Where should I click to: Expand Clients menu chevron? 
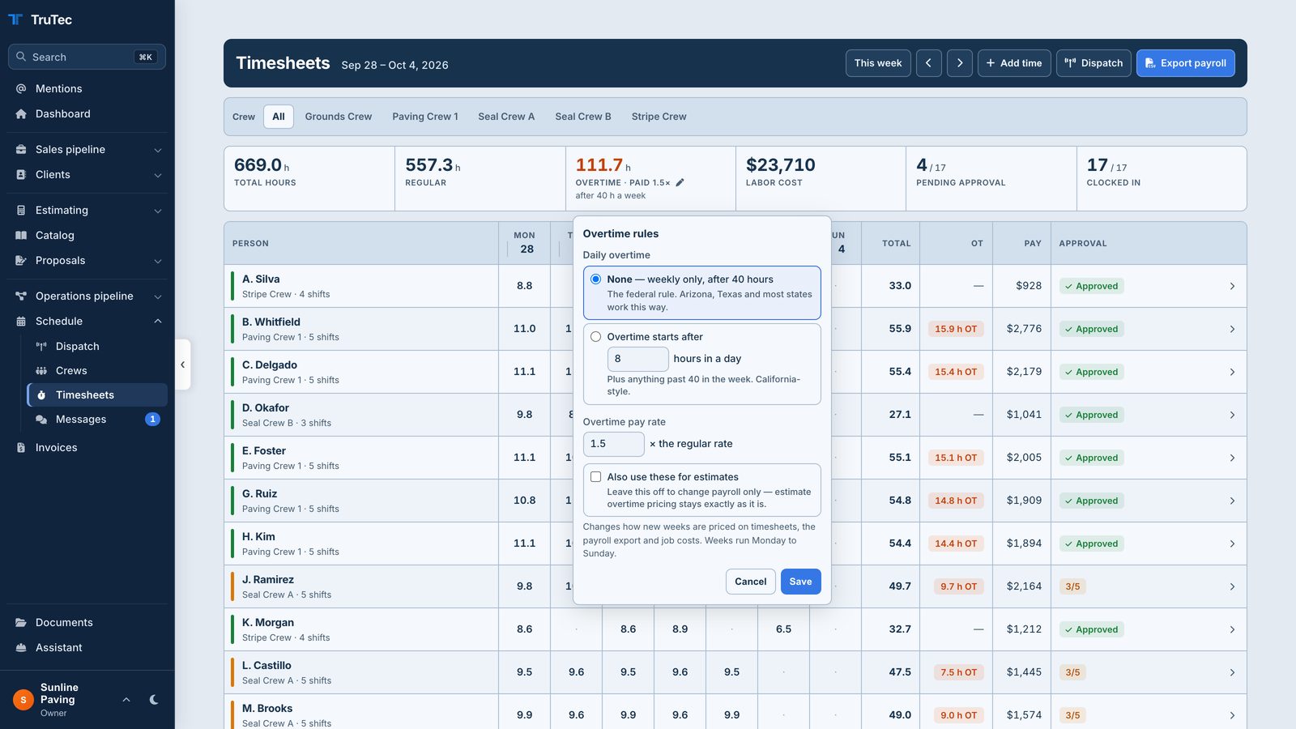(158, 175)
